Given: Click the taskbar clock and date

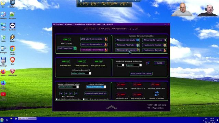Looking at the screenshot, I should 212,120.
